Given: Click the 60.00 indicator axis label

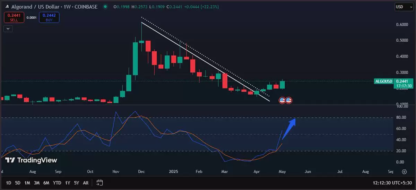Looking at the screenshot, I should coord(400,129).
